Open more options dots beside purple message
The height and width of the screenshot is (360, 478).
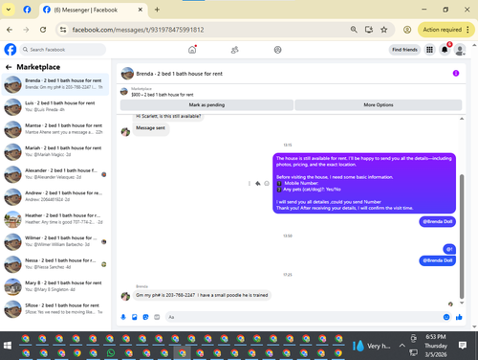250,183
